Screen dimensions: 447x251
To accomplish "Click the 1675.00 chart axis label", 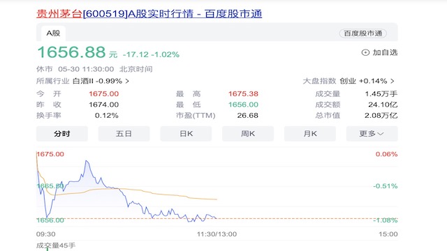I will pos(50,154).
